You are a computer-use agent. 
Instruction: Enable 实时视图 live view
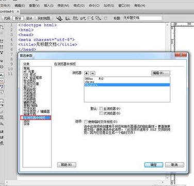click(44, 18)
